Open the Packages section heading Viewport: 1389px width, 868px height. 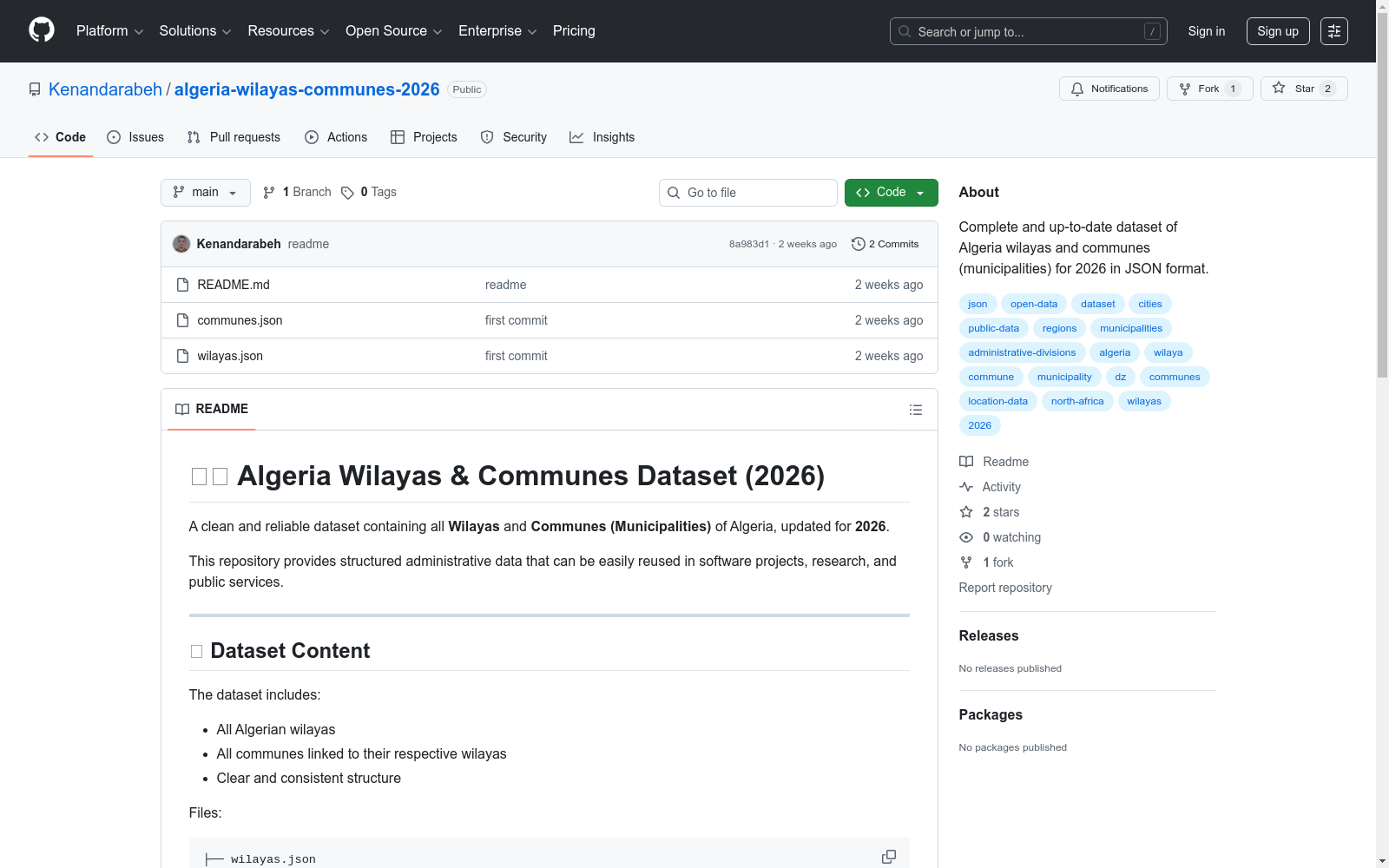tap(991, 714)
